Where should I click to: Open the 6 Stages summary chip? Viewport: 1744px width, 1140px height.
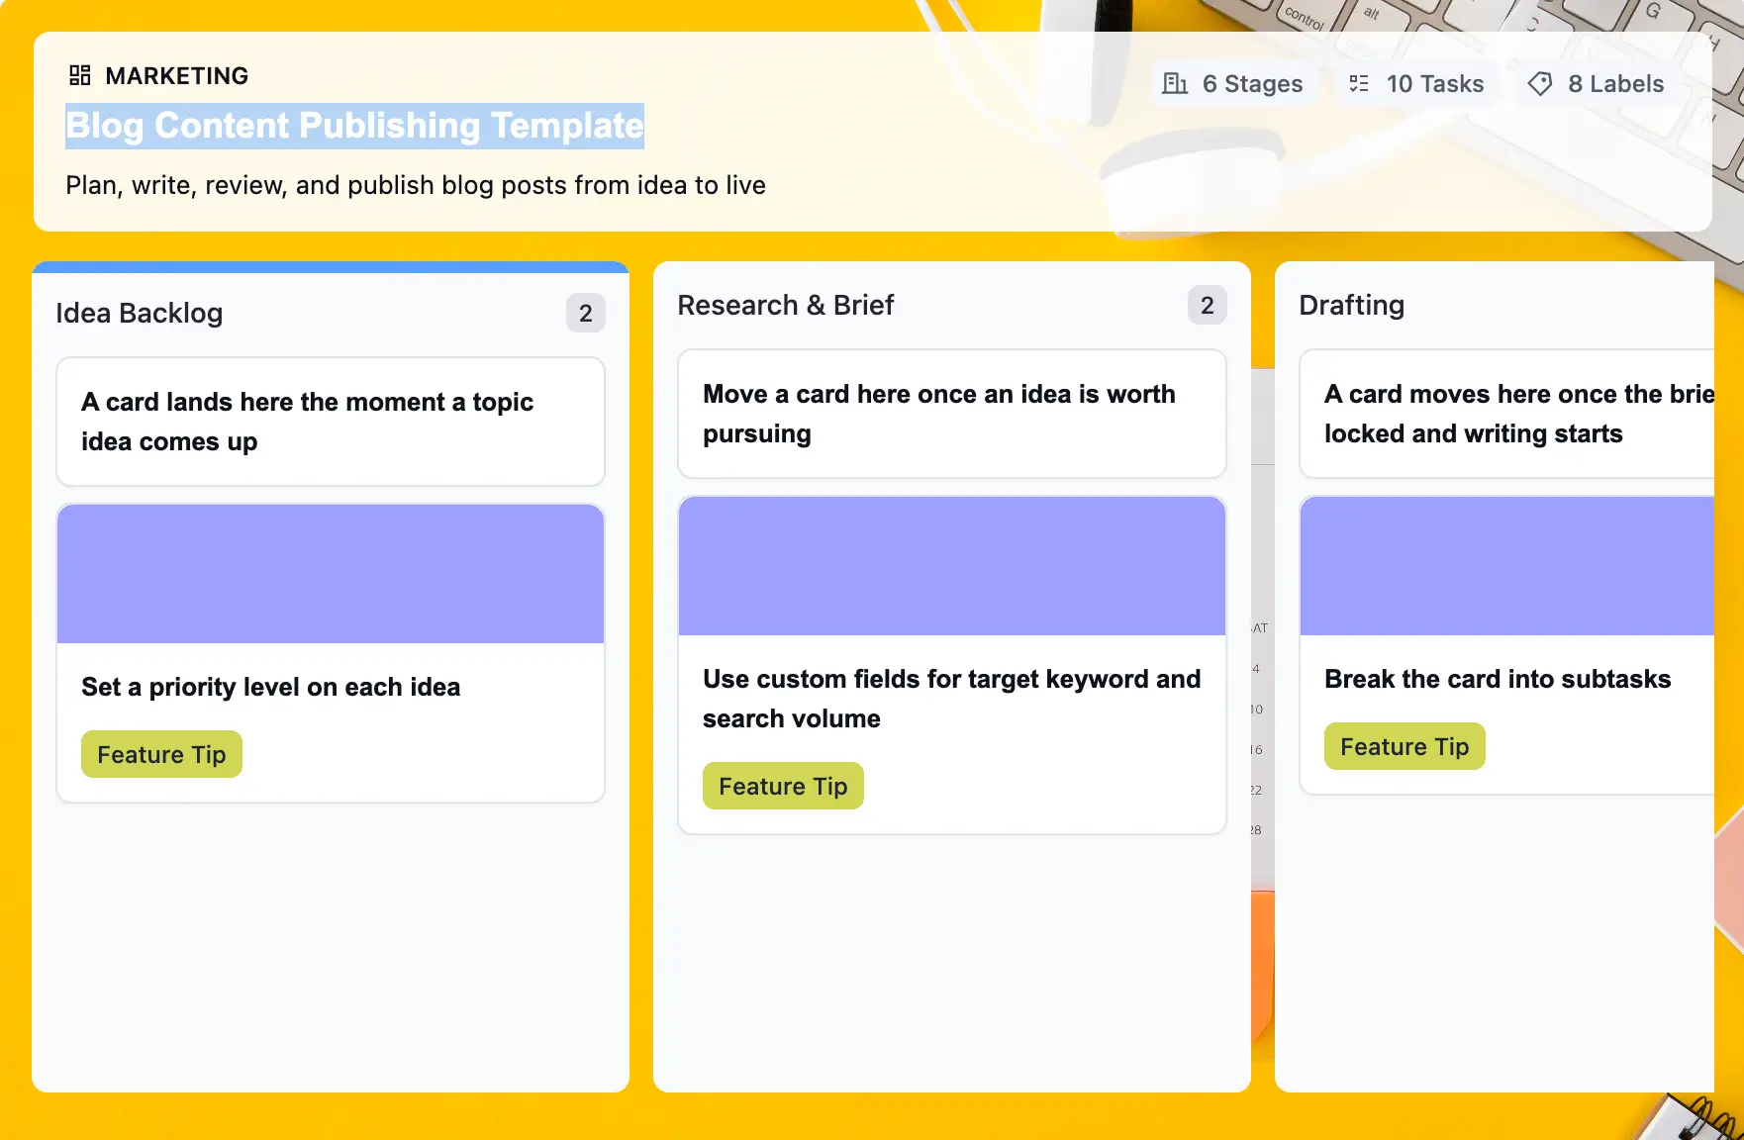point(1233,84)
